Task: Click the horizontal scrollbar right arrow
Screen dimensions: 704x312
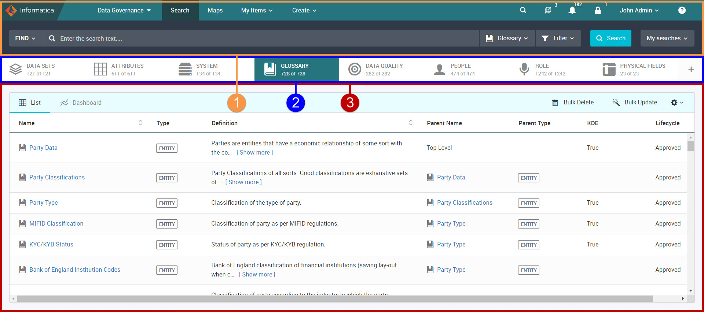Action: click(683, 299)
